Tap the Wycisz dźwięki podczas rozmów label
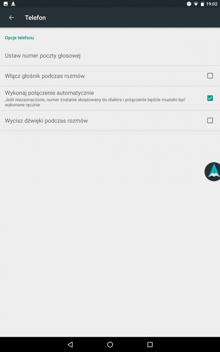Image resolution: width=220 pixels, height=352 pixels. click(x=46, y=121)
